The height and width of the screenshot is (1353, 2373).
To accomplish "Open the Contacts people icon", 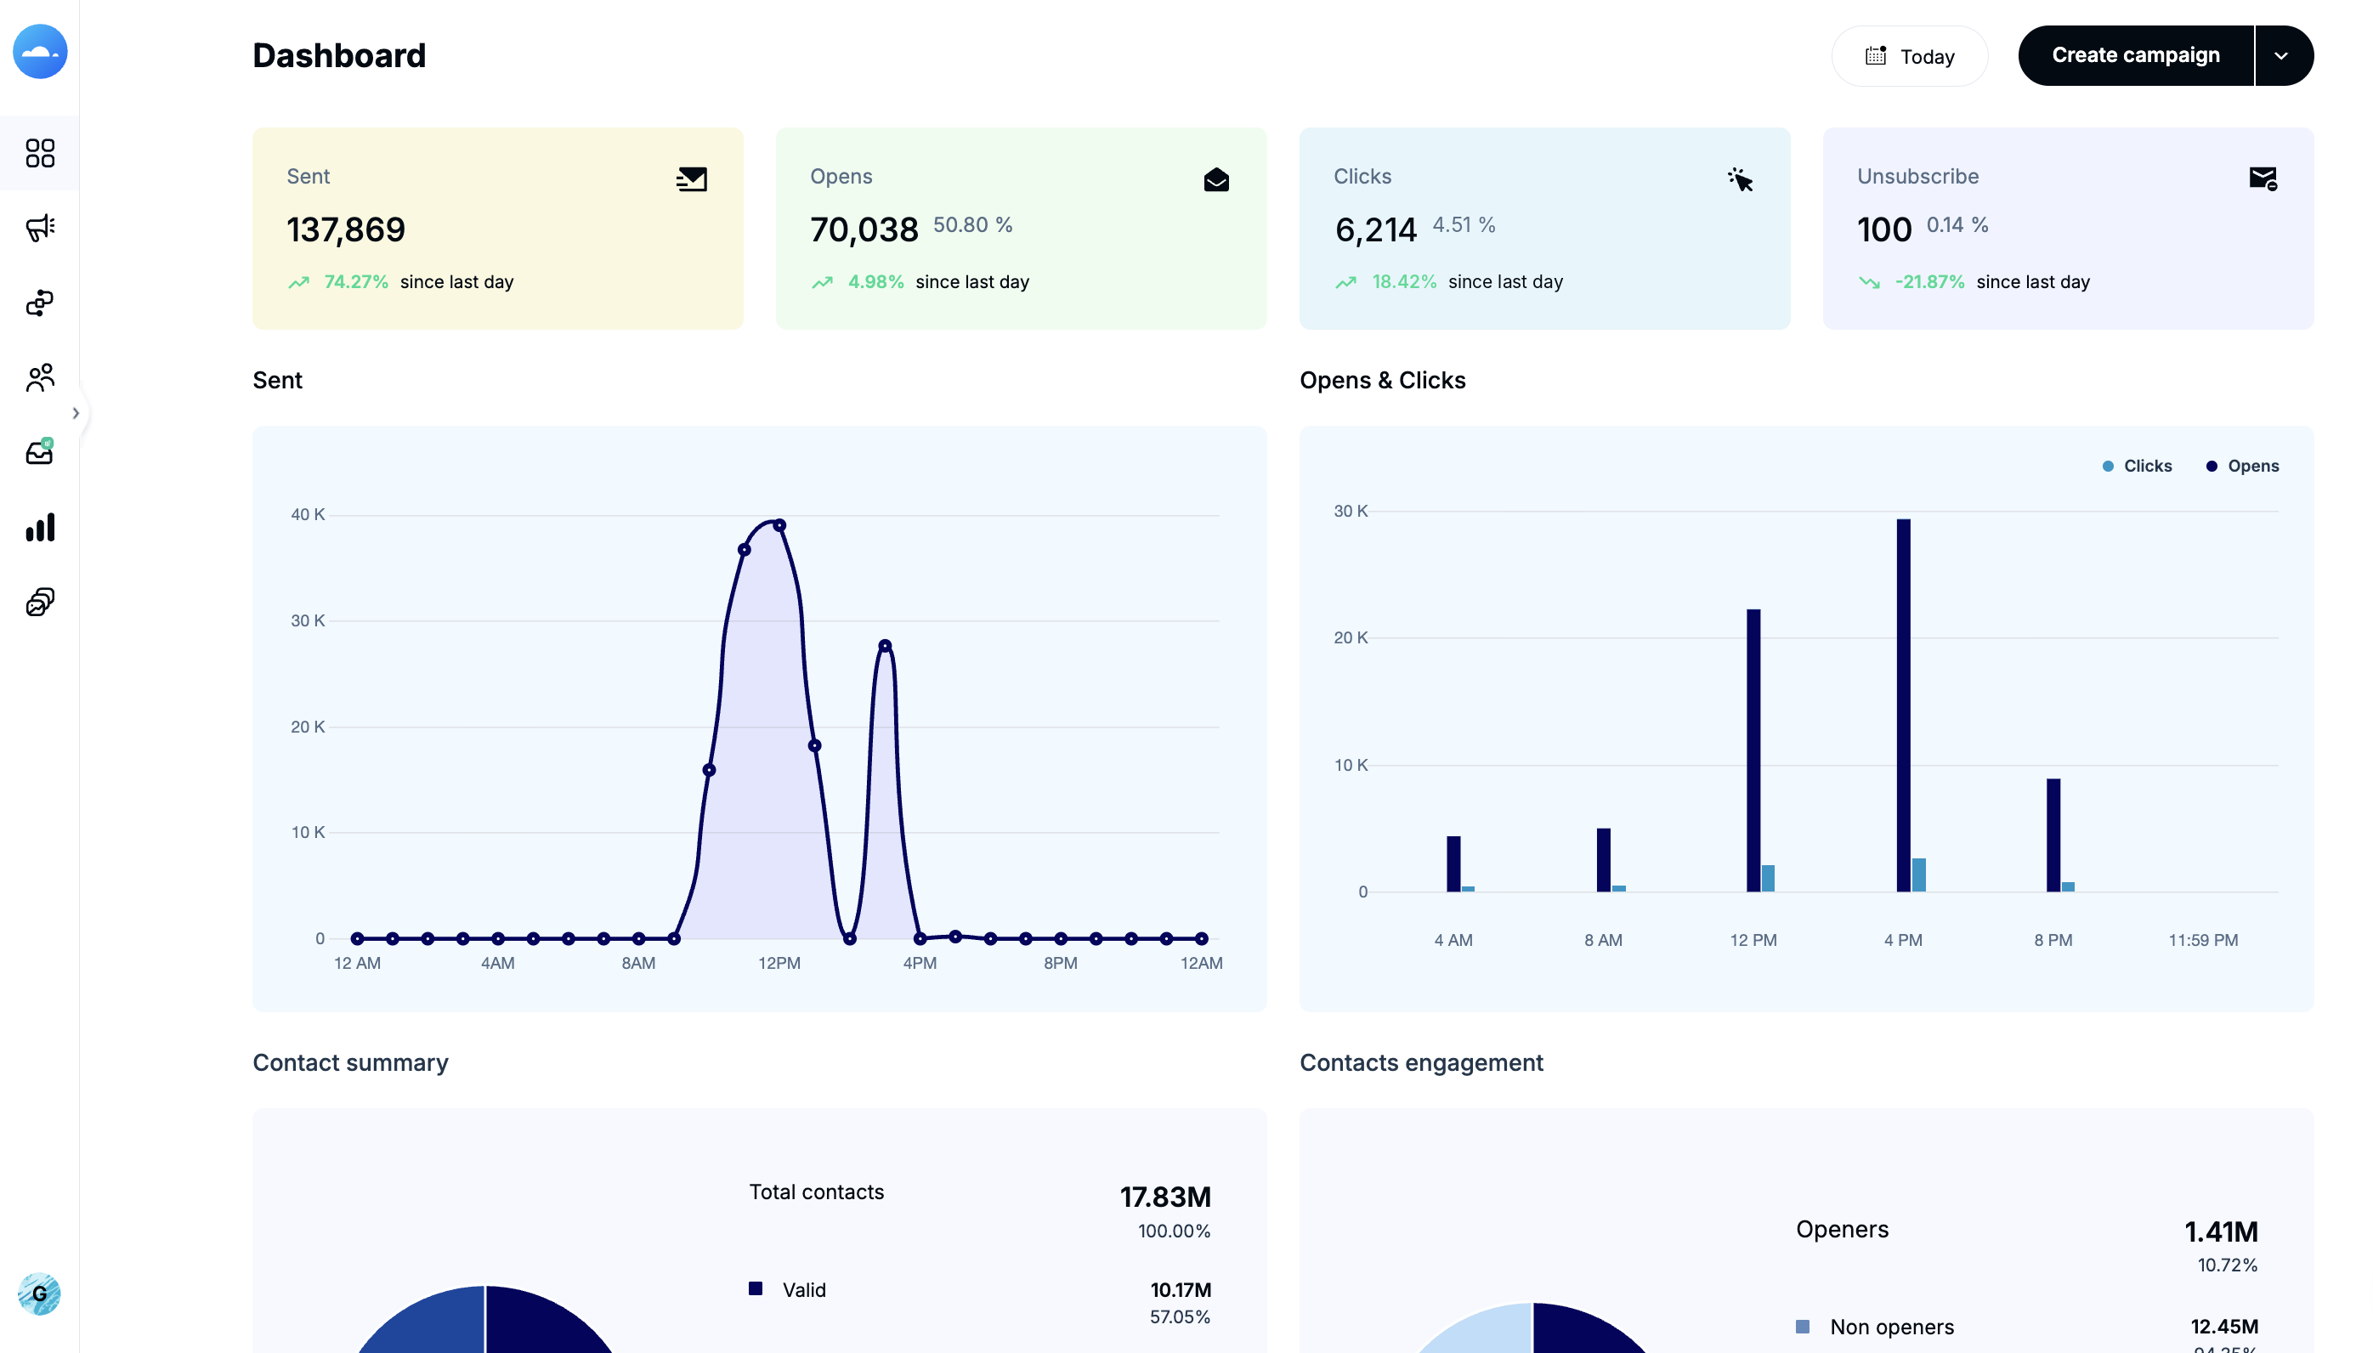I will [x=40, y=377].
